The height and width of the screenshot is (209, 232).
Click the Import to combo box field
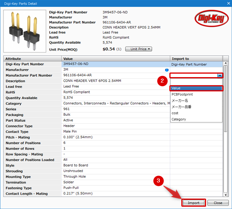(x=194, y=76)
